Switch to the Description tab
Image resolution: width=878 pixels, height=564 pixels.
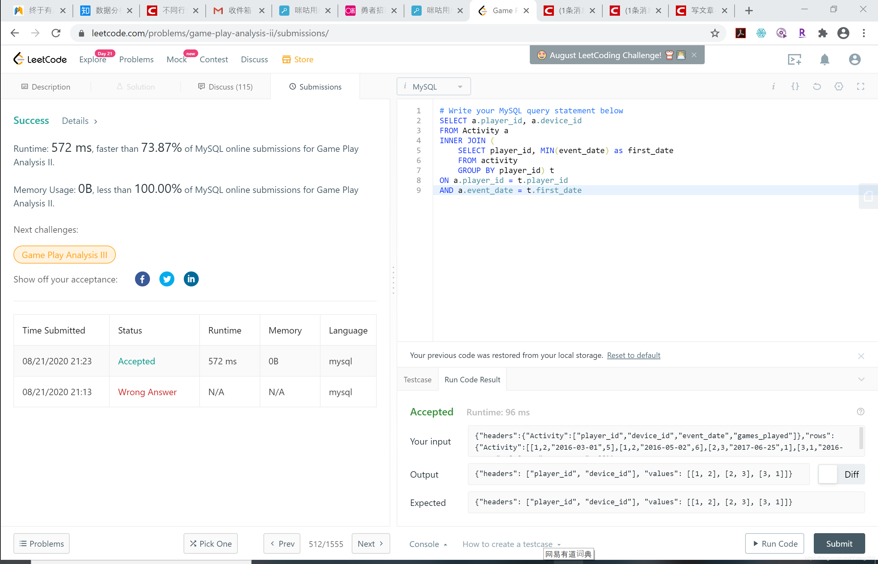tap(46, 87)
